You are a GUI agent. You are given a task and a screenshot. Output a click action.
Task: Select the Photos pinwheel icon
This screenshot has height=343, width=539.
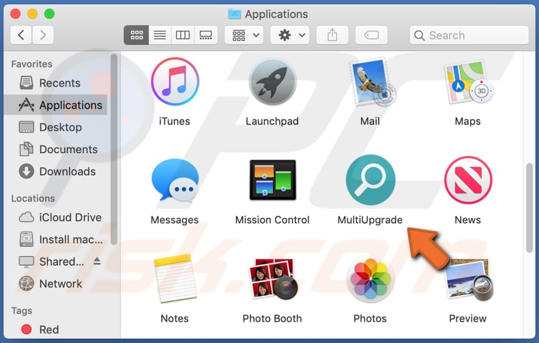pos(370,279)
